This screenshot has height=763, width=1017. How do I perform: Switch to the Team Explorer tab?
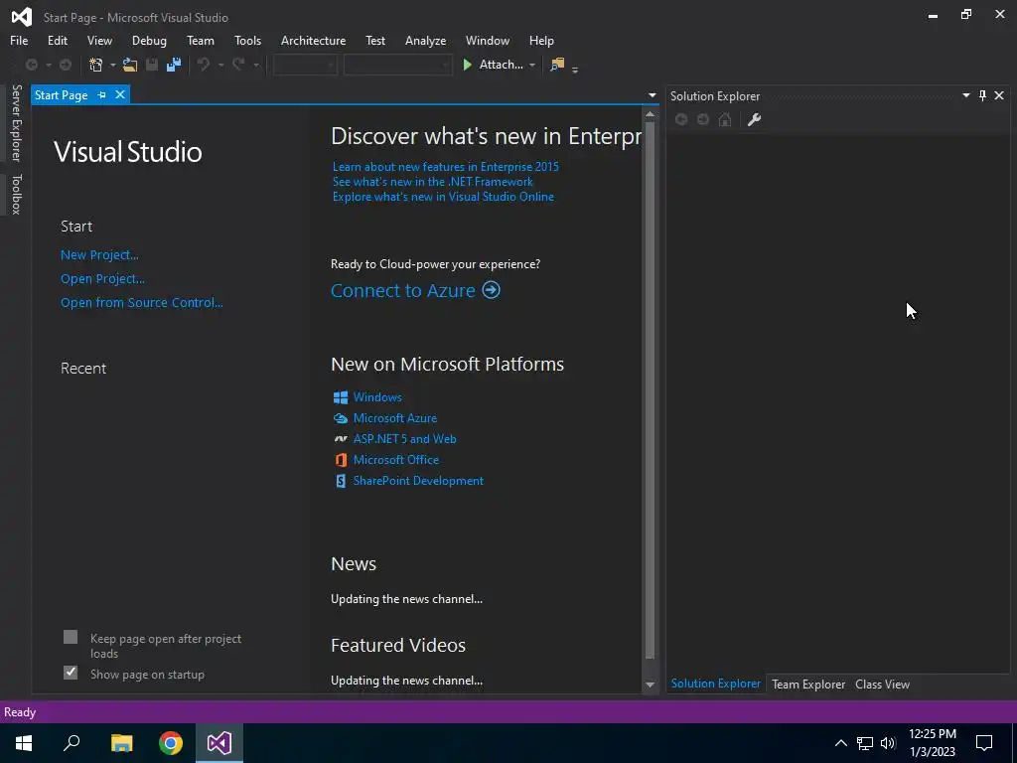click(808, 684)
